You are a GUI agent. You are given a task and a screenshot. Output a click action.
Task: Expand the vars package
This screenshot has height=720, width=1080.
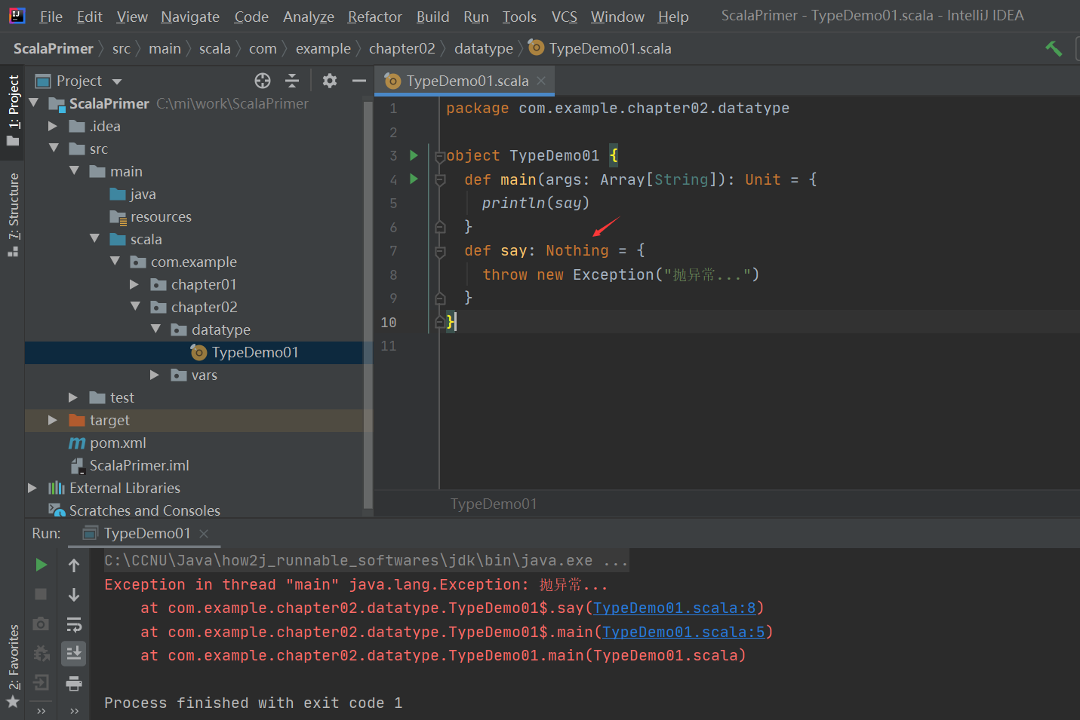tap(155, 375)
